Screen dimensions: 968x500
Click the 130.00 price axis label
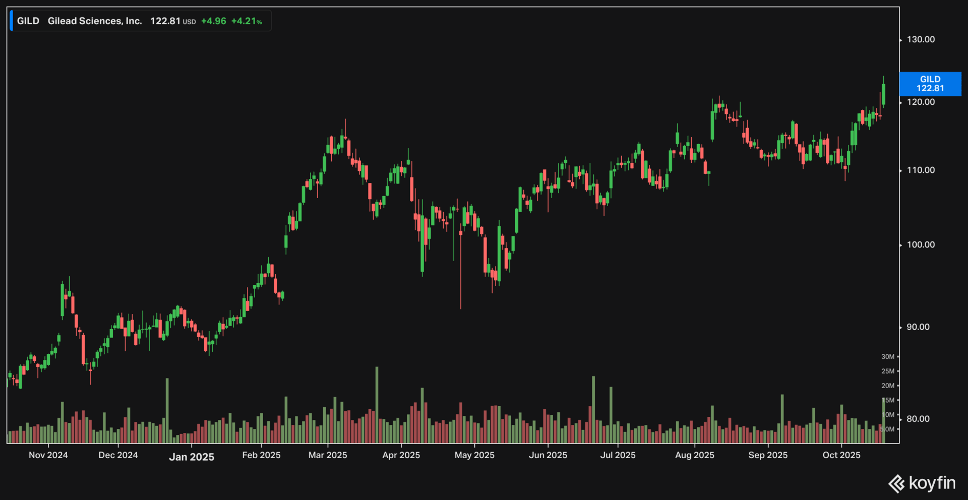(921, 39)
